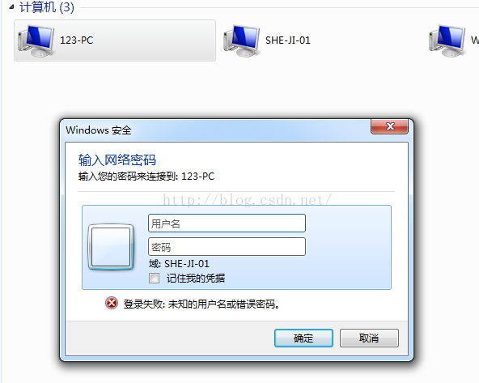Screen dimensions: 479x383
Task: Cancel the dialog with 取消 button
Action: click(x=369, y=338)
